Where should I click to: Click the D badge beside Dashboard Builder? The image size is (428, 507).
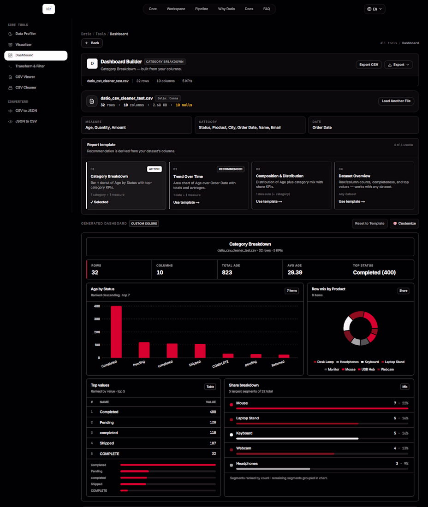92,64
